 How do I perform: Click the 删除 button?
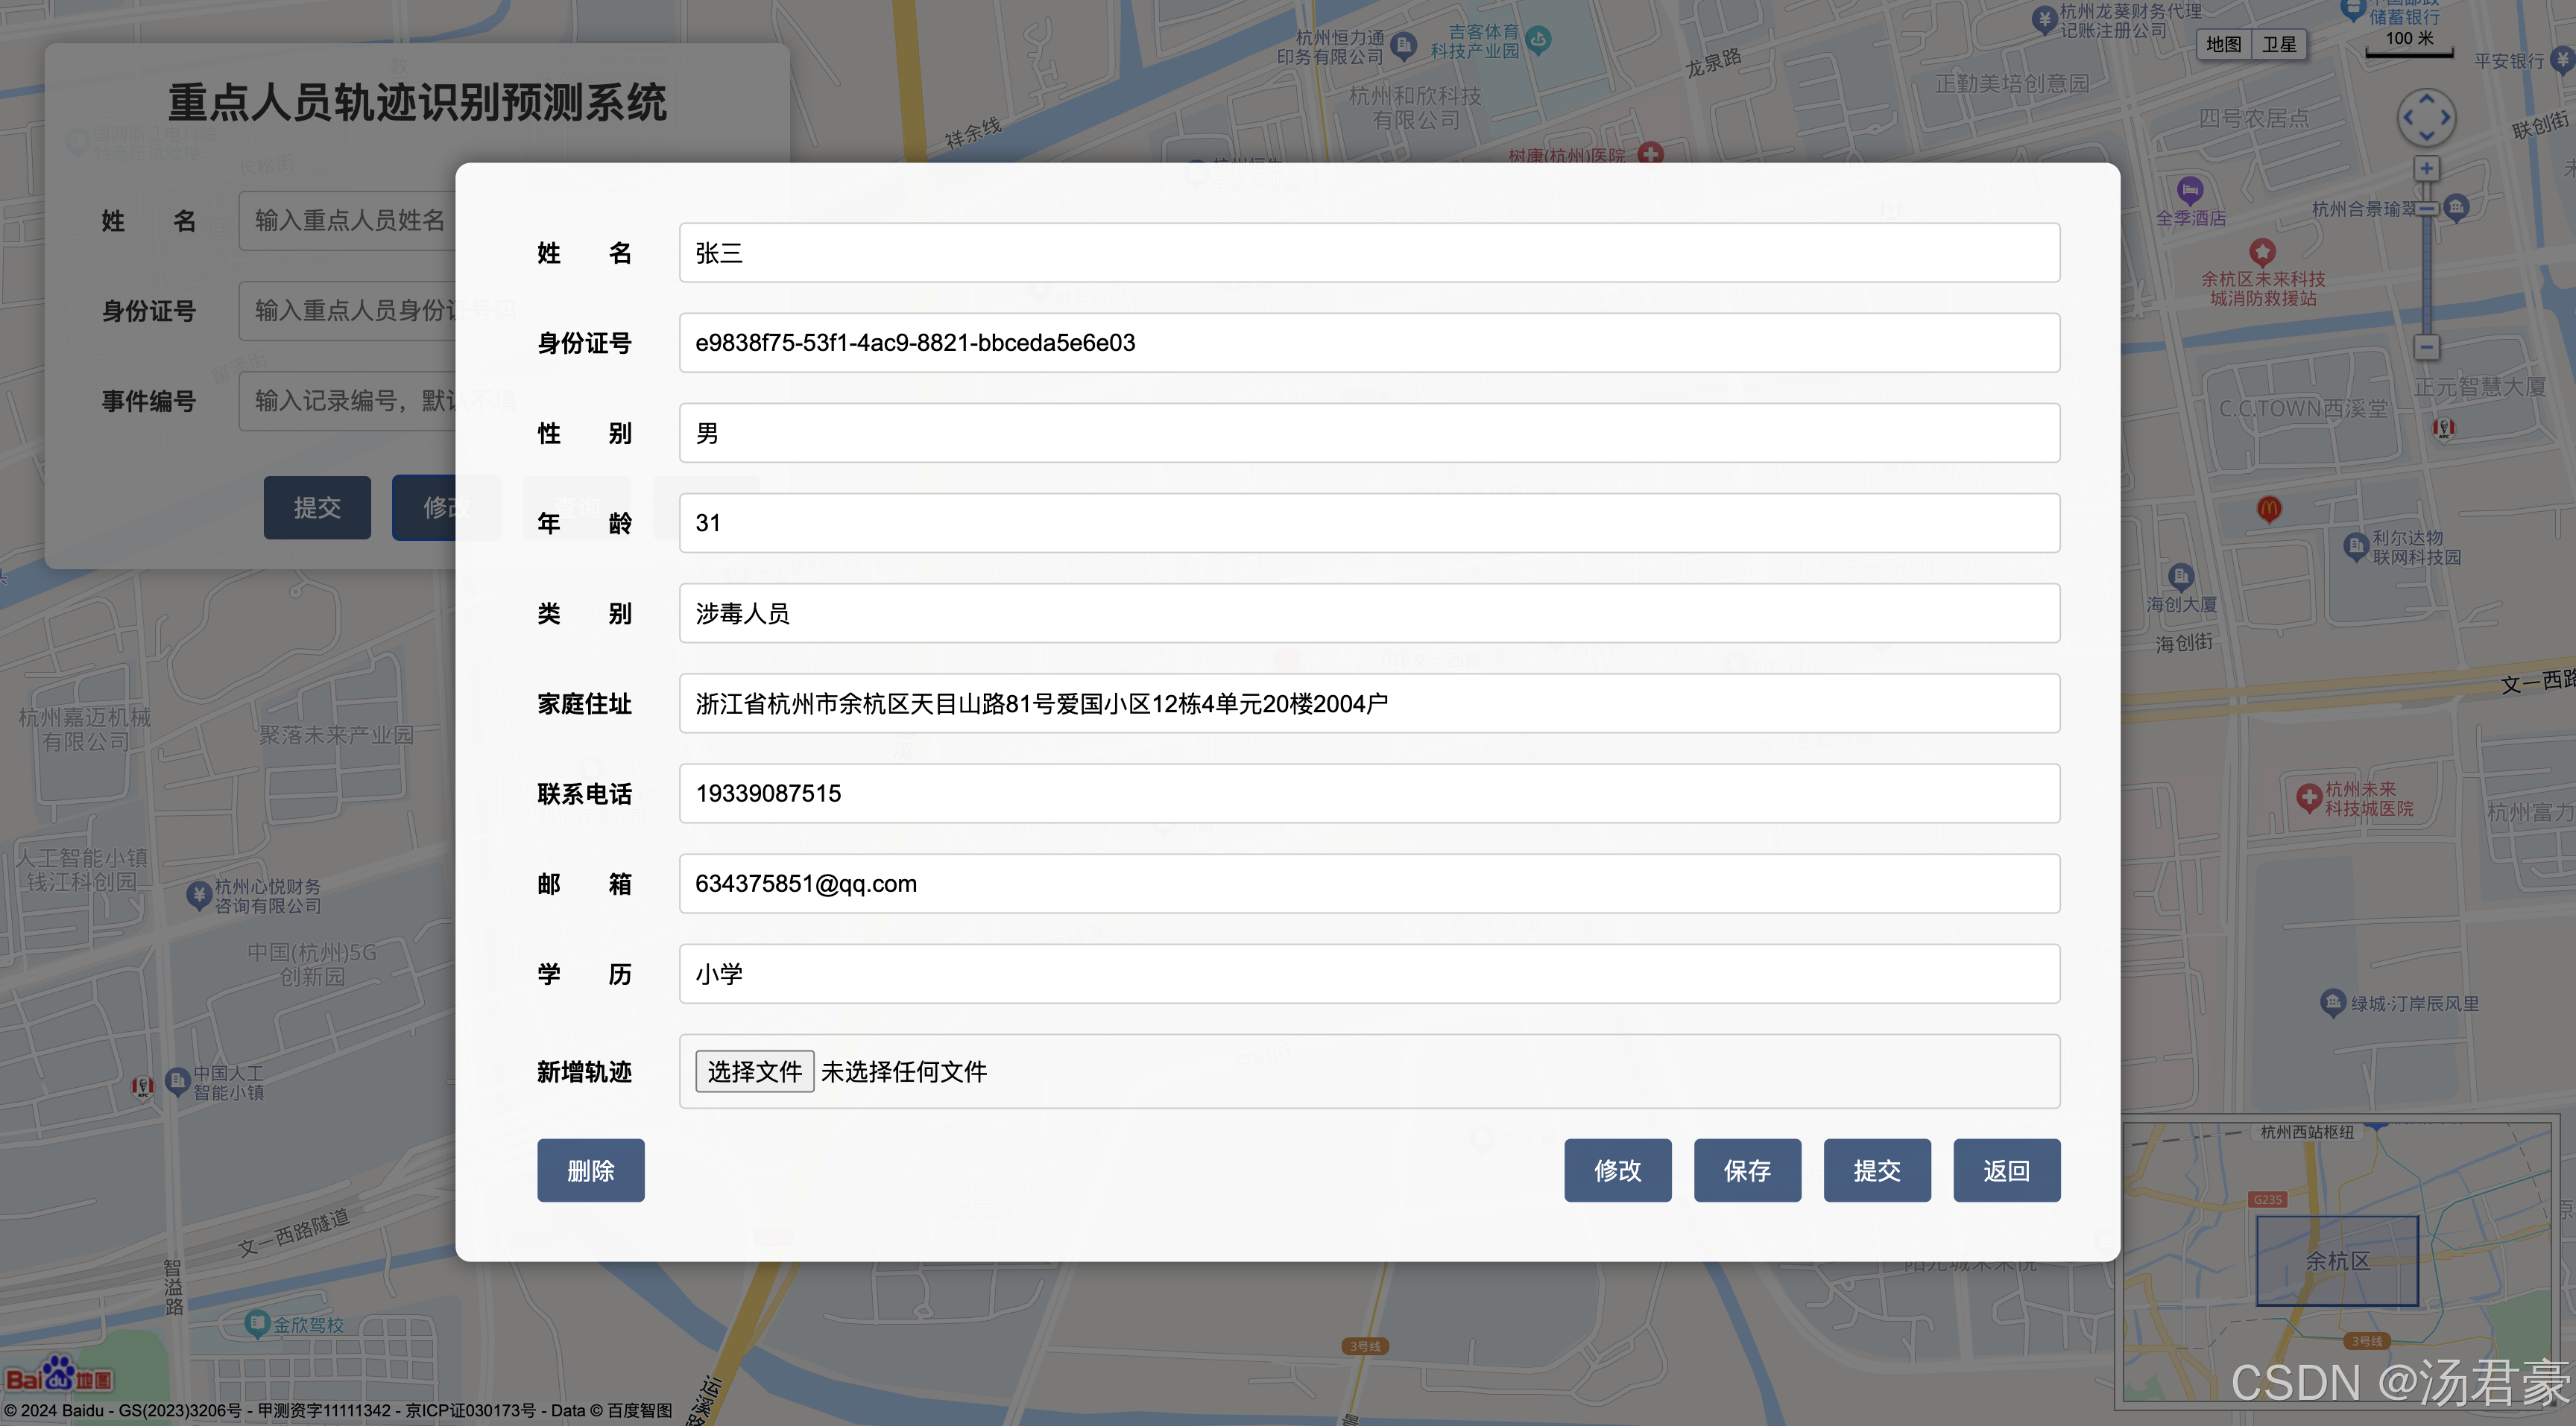(590, 1170)
